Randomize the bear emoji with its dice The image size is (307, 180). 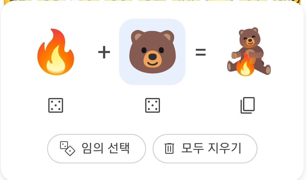[153, 105]
